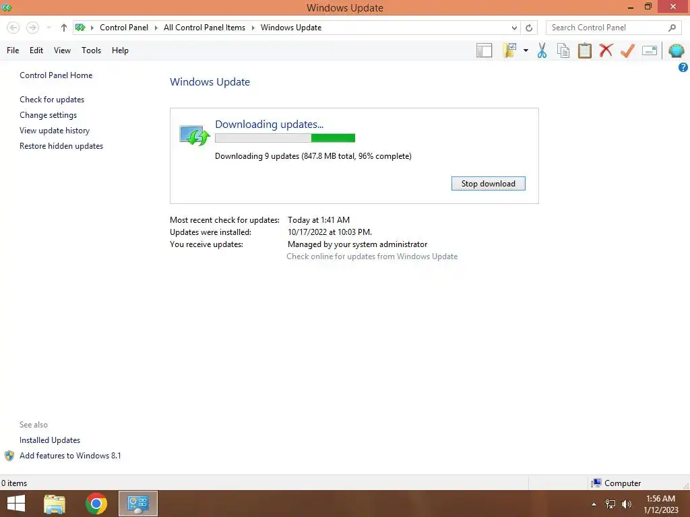Click the '0 items' status bar text
The width and height of the screenshot is (690, 517).
(x=14, y=483)
